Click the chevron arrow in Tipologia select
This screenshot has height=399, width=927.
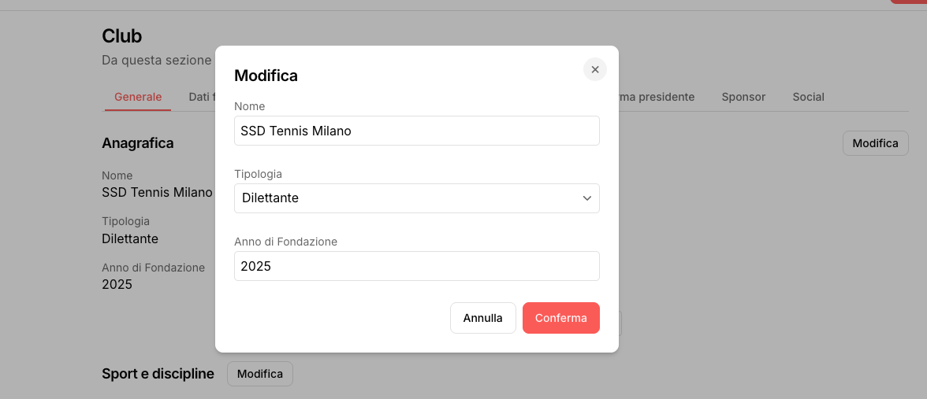pyautogui.click(x=586, y=198)
